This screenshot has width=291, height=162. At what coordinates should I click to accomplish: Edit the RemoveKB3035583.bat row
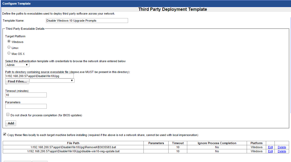(x=270, y=147)
